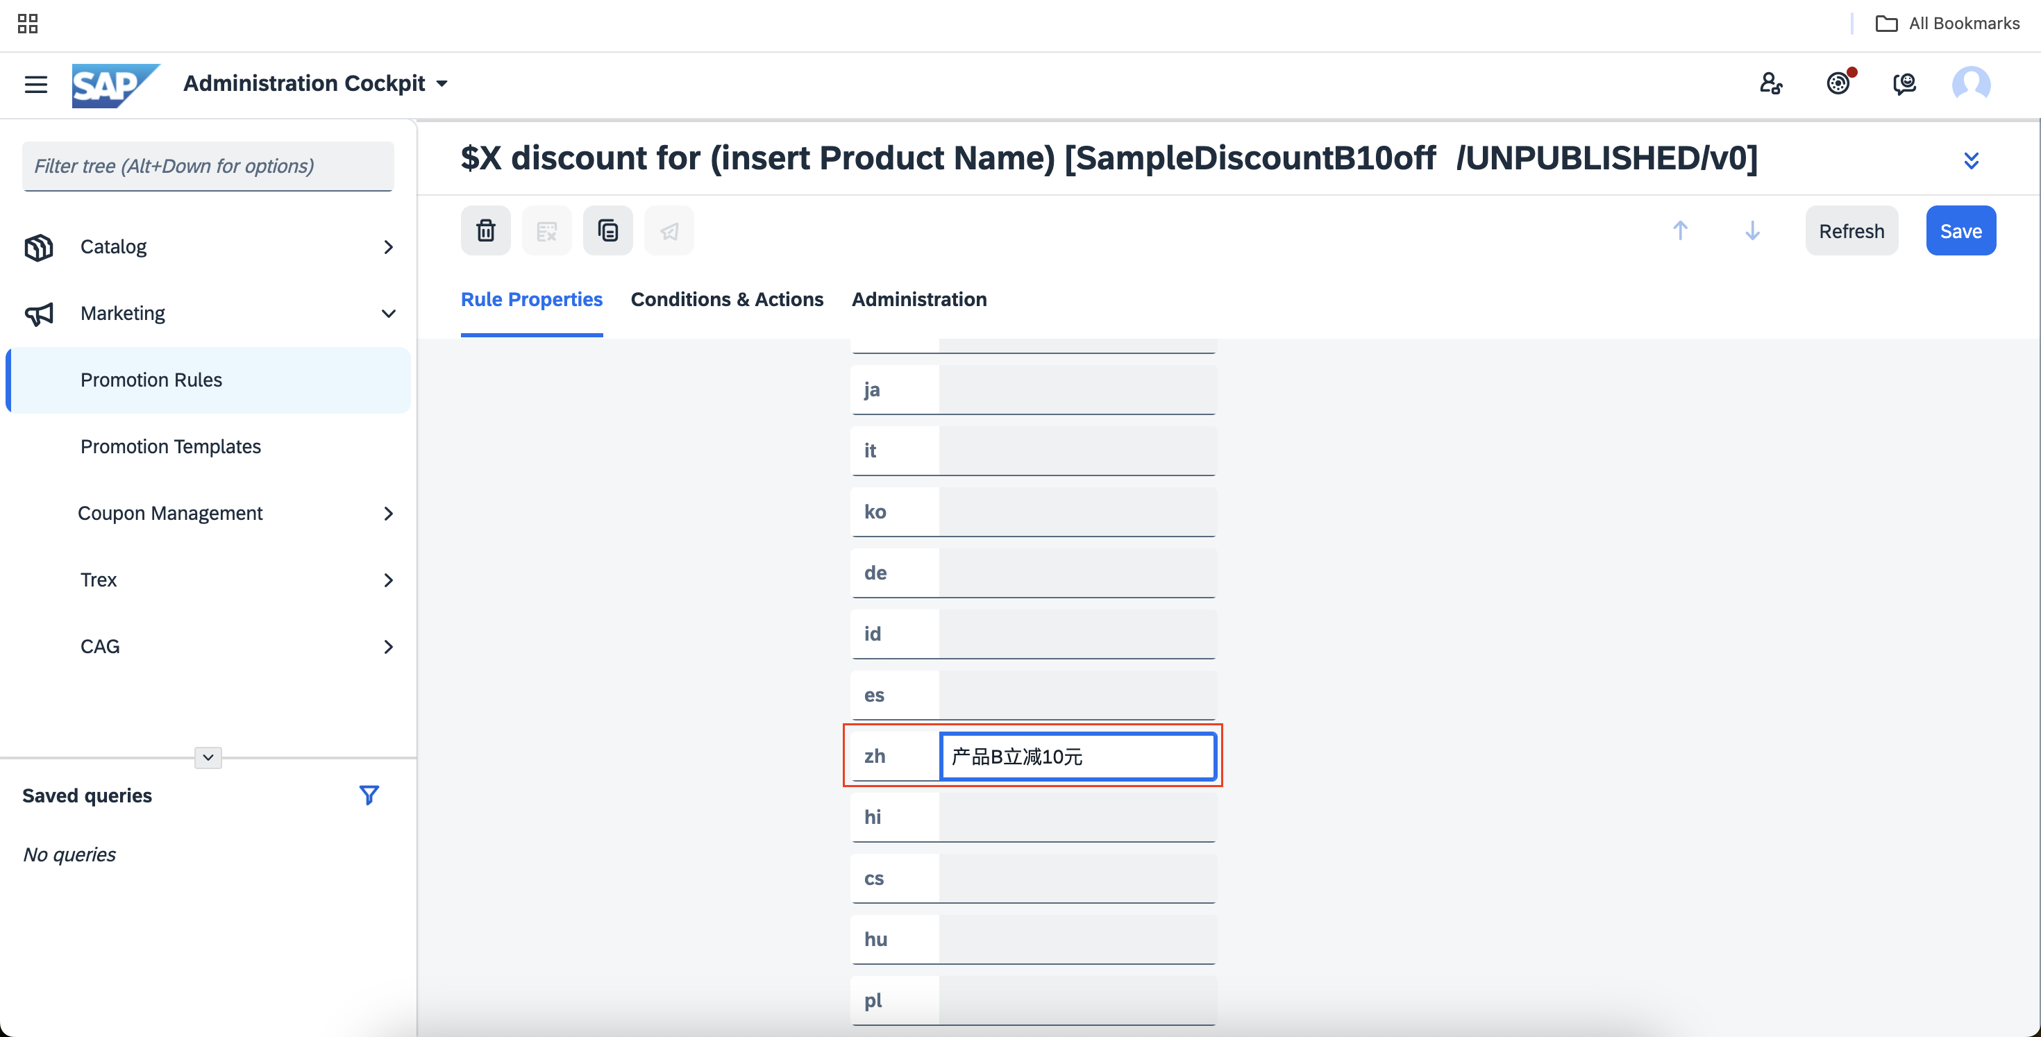Click the disabled edit-cancel toolbar icon
This screenshot has width=2041, height=1037.
(x=547, y=230)
